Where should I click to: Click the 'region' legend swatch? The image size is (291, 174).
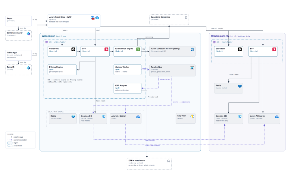[10, 143]
